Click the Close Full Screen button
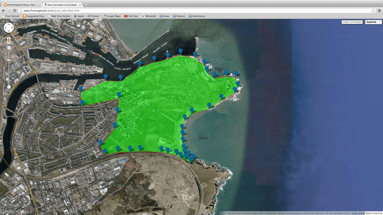Image resolution: width=383 pixels, height=215 pixels. coord(352,22)
